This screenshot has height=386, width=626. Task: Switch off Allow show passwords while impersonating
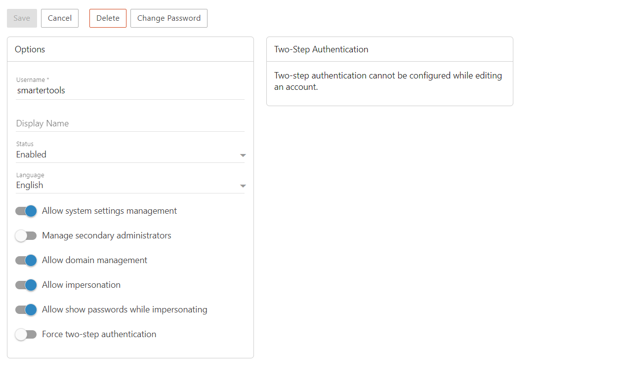[26, 310]
